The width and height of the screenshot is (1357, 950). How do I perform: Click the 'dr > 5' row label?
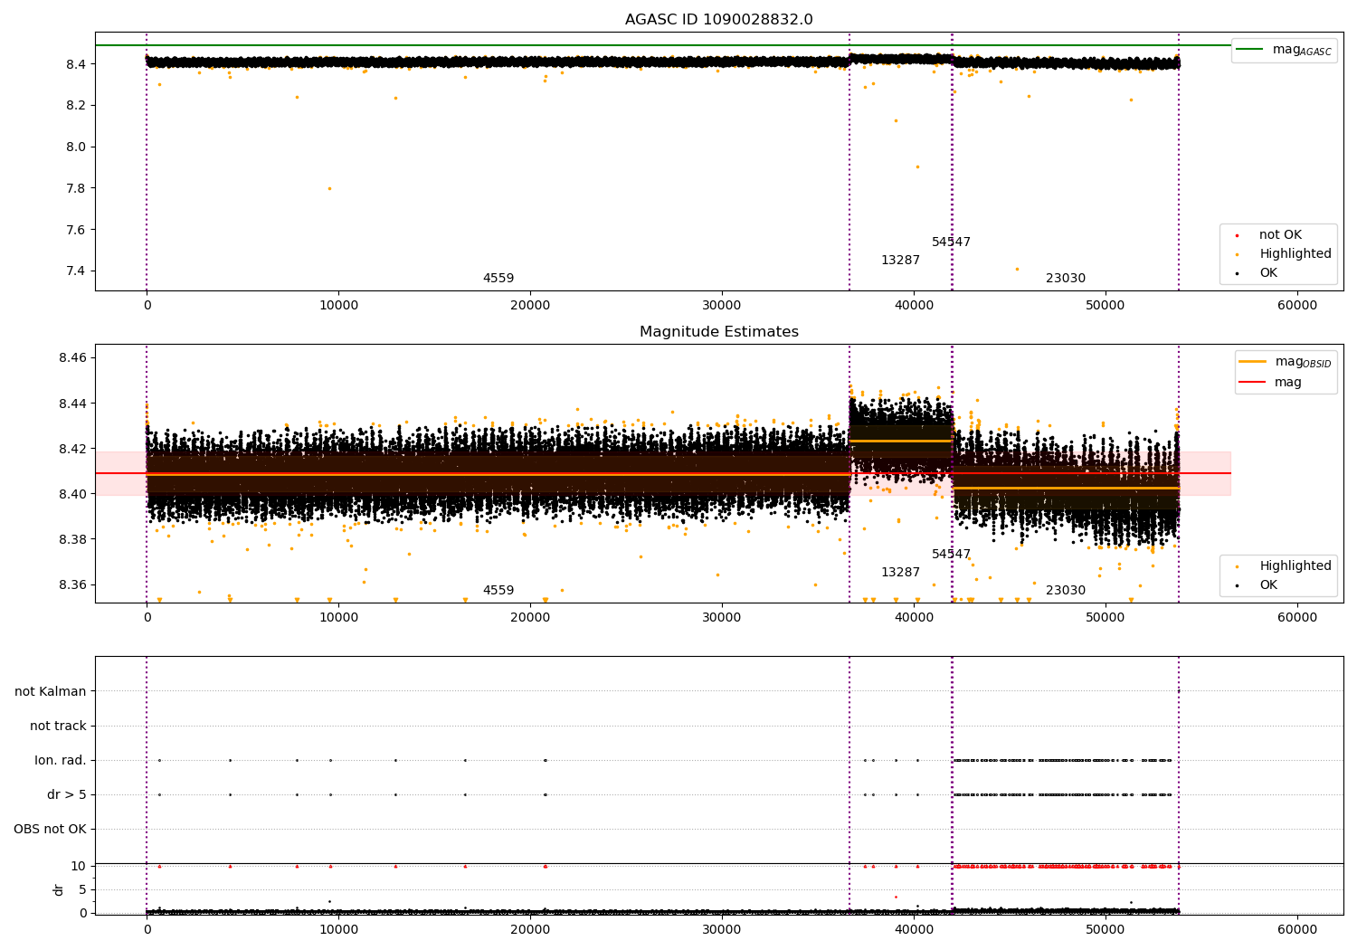67,794
